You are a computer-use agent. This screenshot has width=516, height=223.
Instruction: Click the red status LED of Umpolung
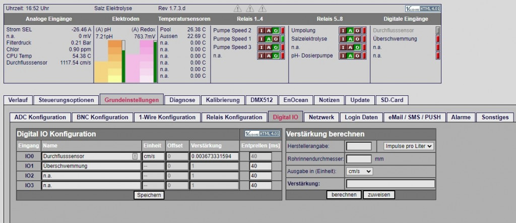tap(364, 31)
